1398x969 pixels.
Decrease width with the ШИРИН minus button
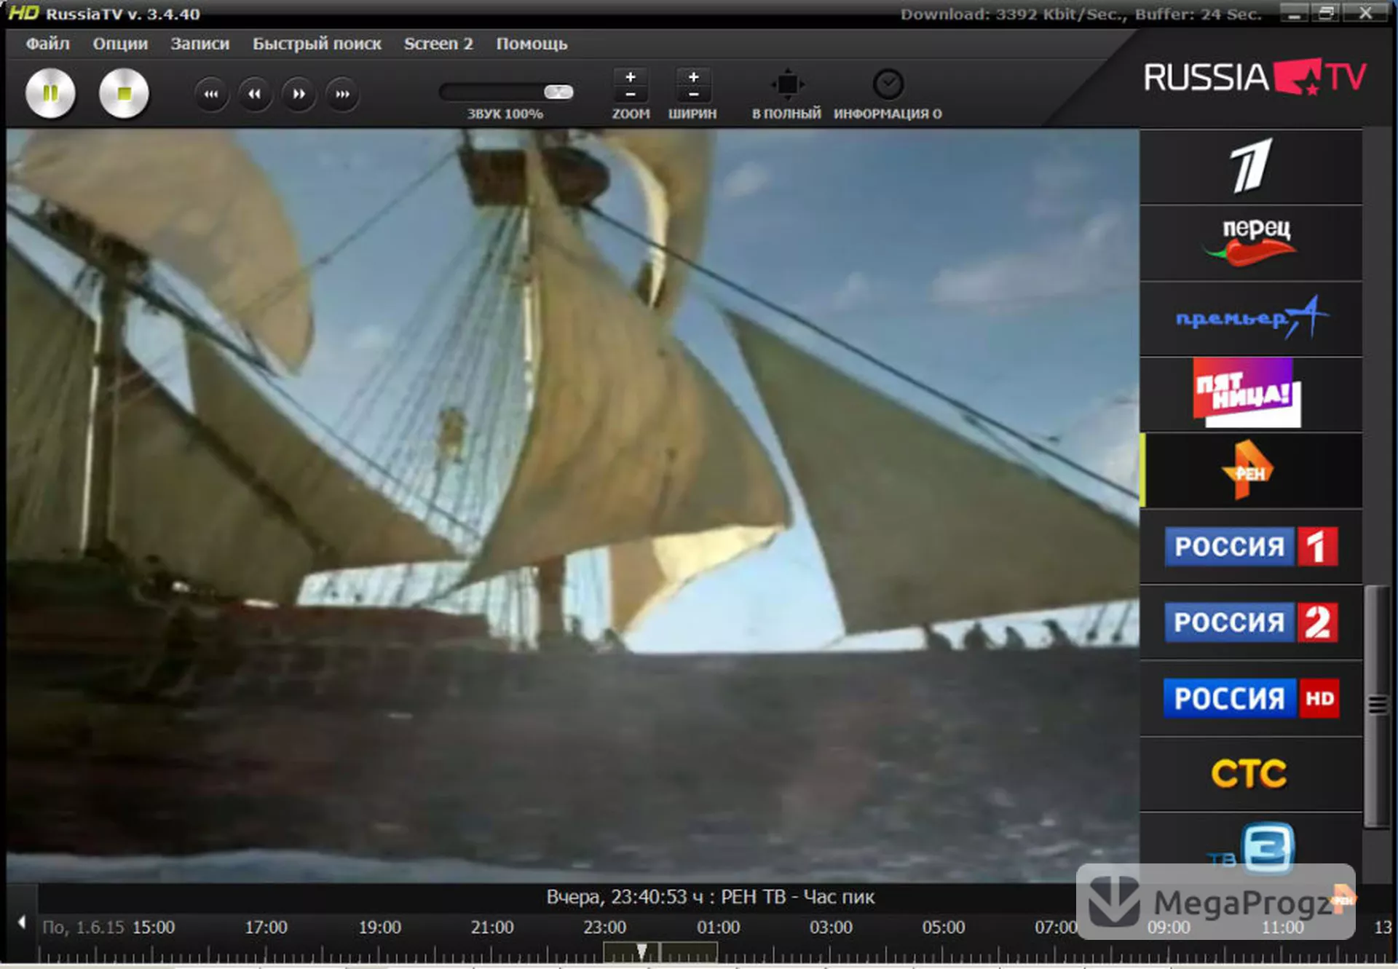click(693, 95)
